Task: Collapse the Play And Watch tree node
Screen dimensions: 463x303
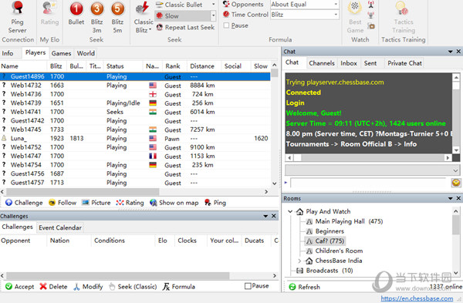Action: click(290, 211)
